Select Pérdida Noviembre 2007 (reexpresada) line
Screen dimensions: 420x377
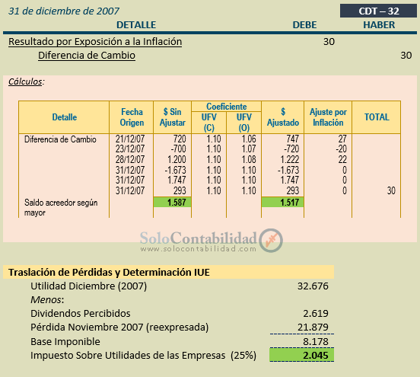(x=119, y=327)
